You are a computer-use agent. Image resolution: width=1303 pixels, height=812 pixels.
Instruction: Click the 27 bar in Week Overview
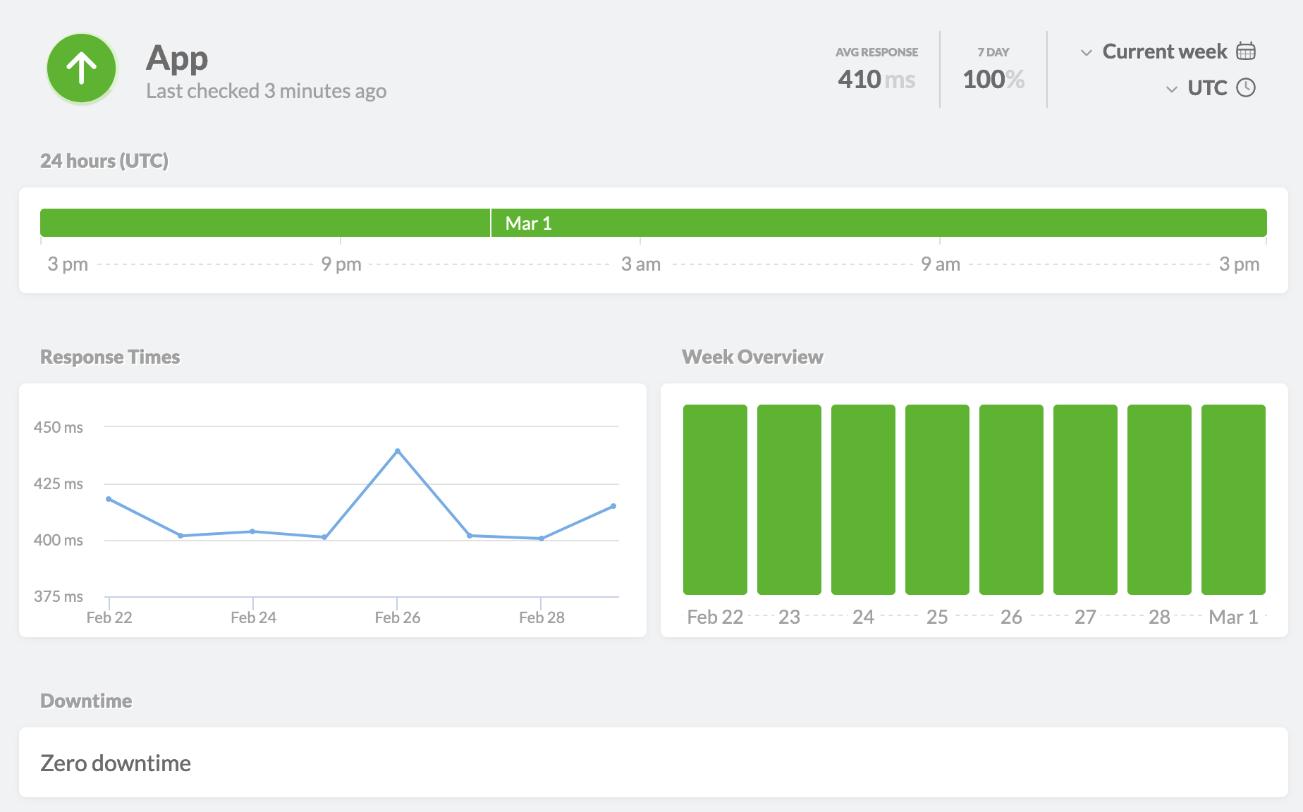pos(1085,499)
